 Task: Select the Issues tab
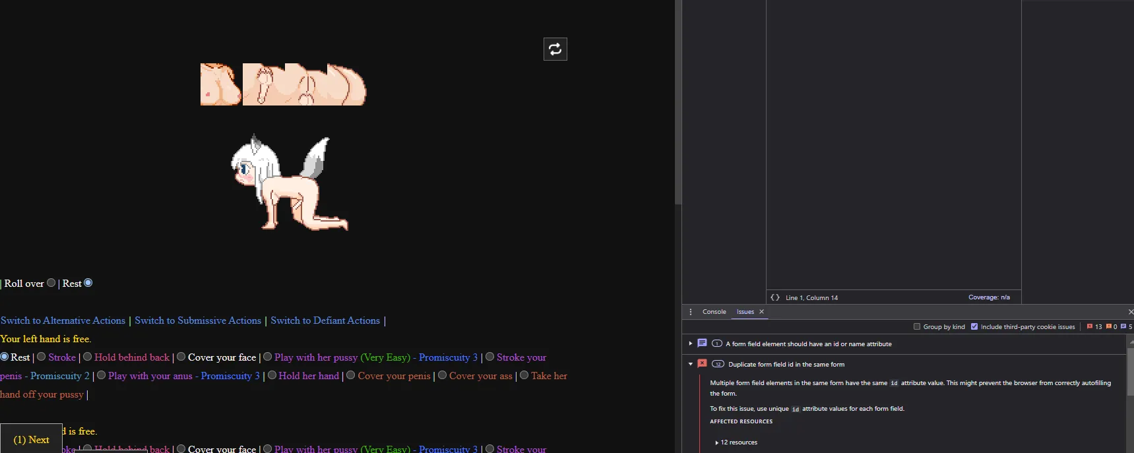click(745, 312)
